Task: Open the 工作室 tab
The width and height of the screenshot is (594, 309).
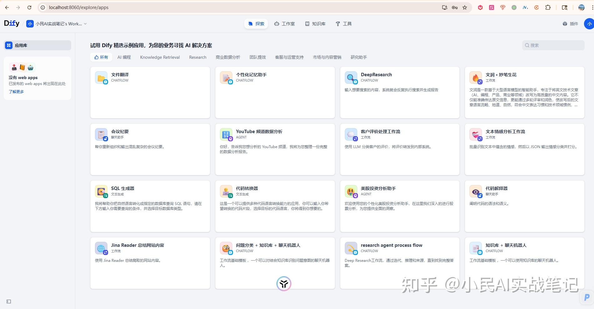Action: pos(285,24)
